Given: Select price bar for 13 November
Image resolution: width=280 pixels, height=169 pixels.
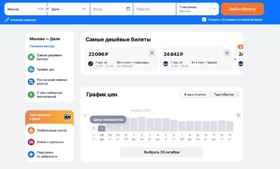Looking at the screenshot, I should click(x=230, y=126).
